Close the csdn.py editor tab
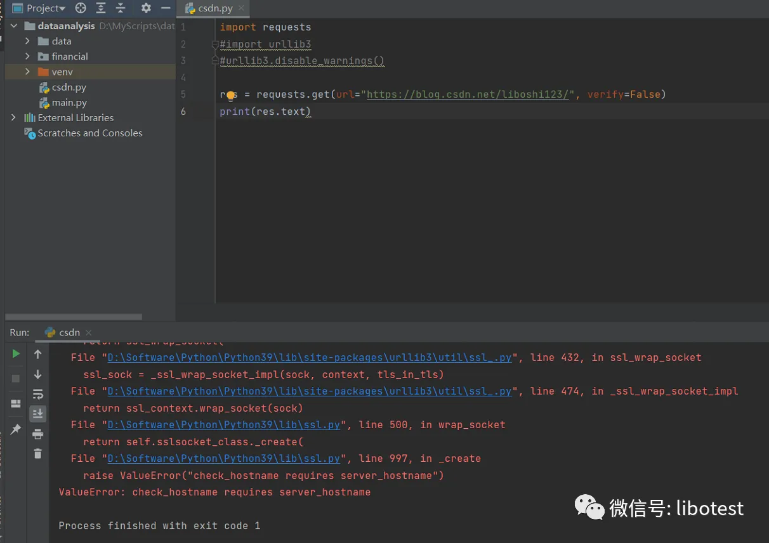Screen dimensions: 769x543 (x=241, y=8)
